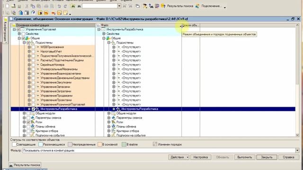This screenshot has height=170, width=303.
Task: Select the УправлениеРозничнойТорговлей row
Action: (x=62, y=104)
